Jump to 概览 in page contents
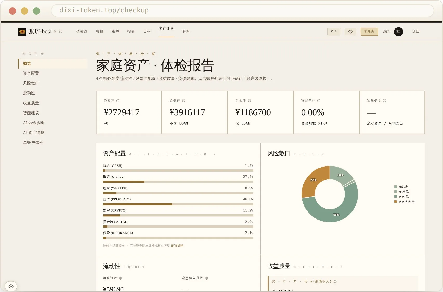Viewport: 443px width, 292px height. 53,64
